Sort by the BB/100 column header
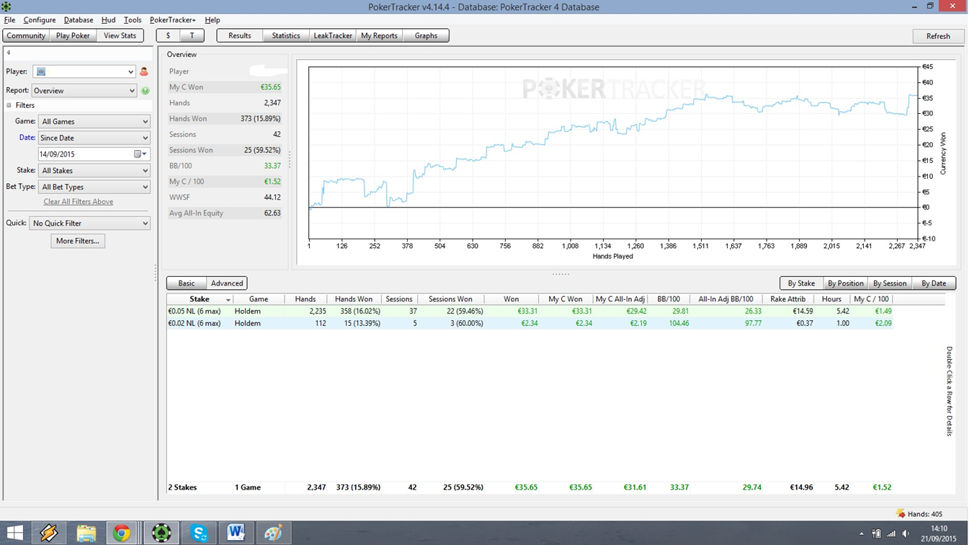The height and width of the screenshot is (545, 969). [669, 299]
